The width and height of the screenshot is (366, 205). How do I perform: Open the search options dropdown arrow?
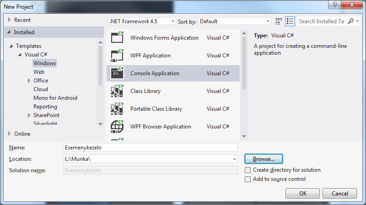tap(357, 21)
